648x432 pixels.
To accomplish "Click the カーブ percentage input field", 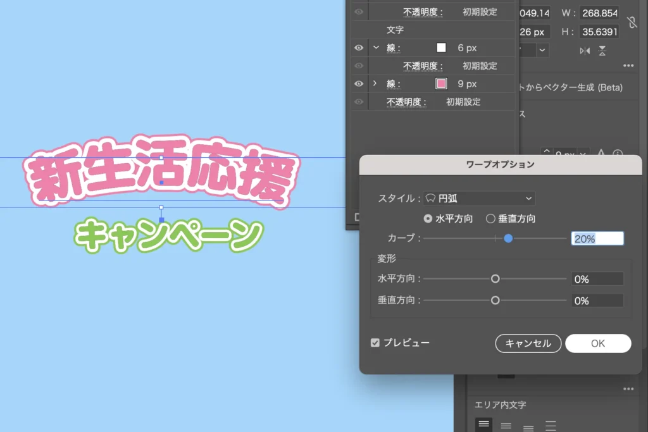I will (x=597, y=238).
